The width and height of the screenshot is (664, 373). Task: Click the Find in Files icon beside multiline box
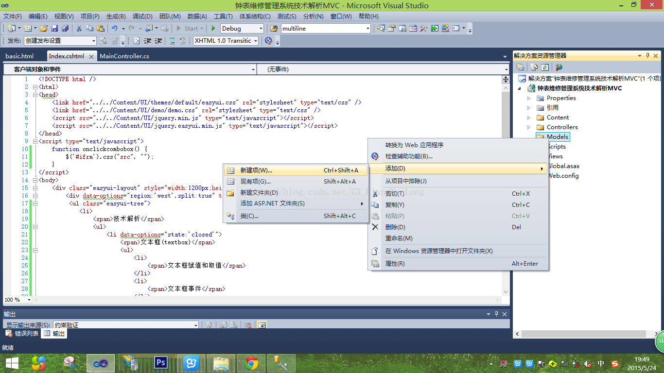point(274,29)
